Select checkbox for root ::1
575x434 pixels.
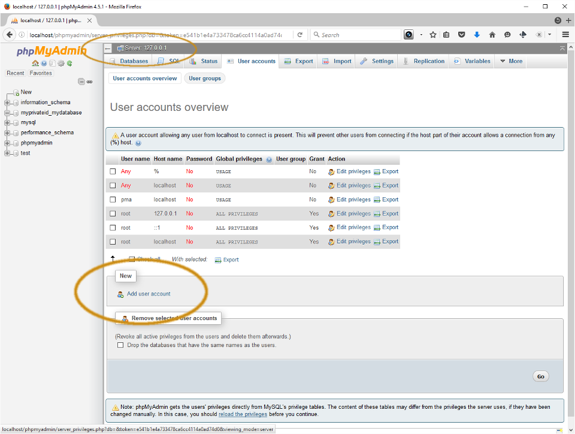click(x=113, y=228)
